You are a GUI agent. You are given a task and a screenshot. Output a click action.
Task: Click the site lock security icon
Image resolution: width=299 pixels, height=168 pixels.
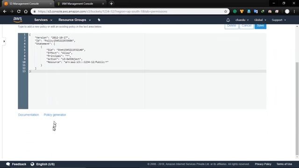tap(35, 11)
